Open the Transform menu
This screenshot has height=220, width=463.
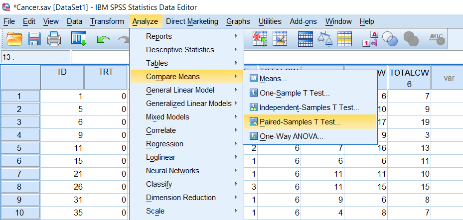(107, 21)
